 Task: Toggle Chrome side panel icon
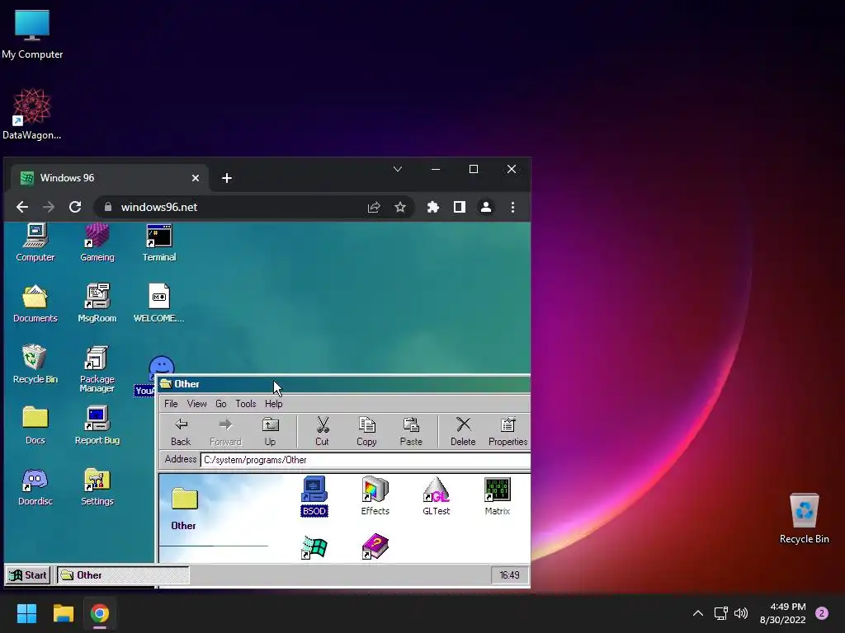[x=459, y=207]
